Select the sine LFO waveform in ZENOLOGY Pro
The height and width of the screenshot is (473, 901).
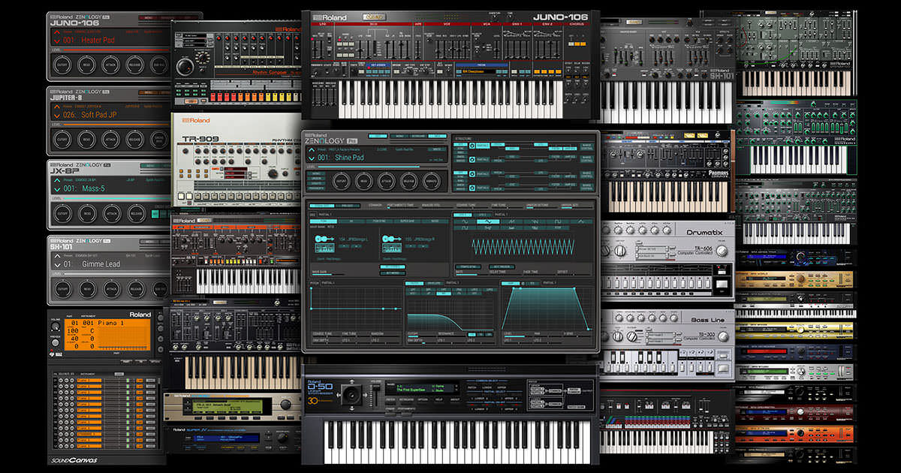465,221
